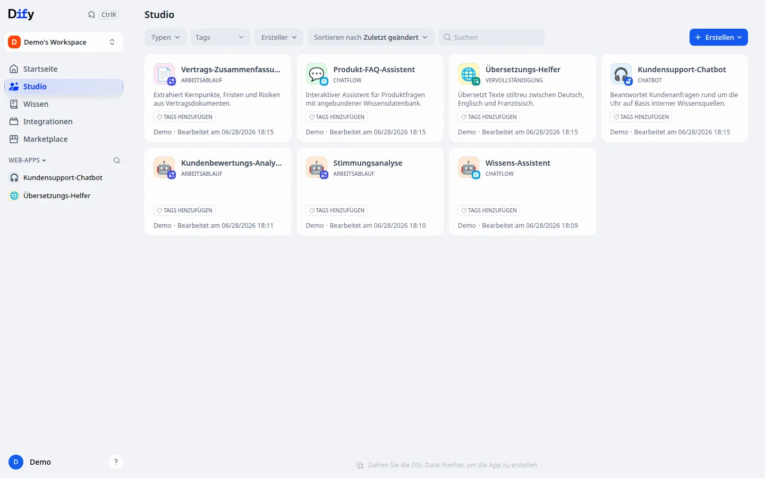Open the Übersetzungs-Helfer card title
765x478 pixels.
click(x=523, y=70)
